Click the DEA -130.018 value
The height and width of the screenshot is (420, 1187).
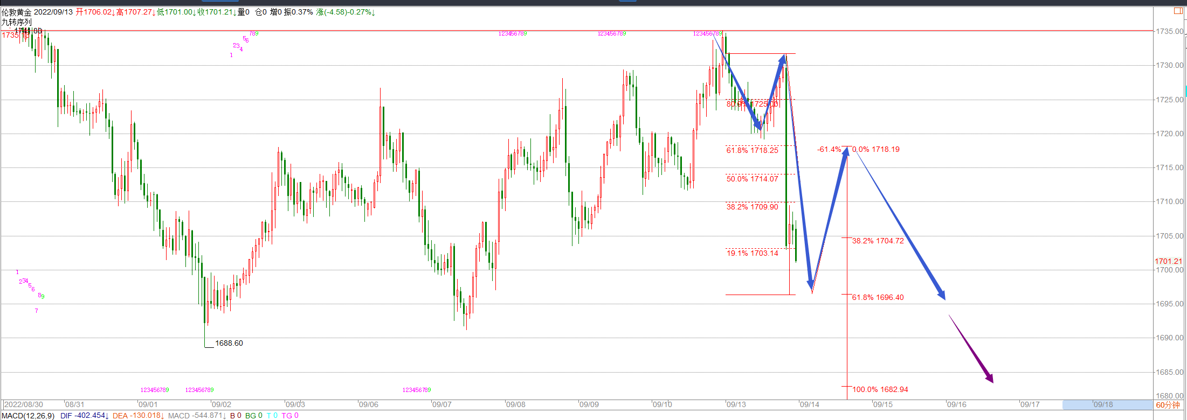pos(139,416)
